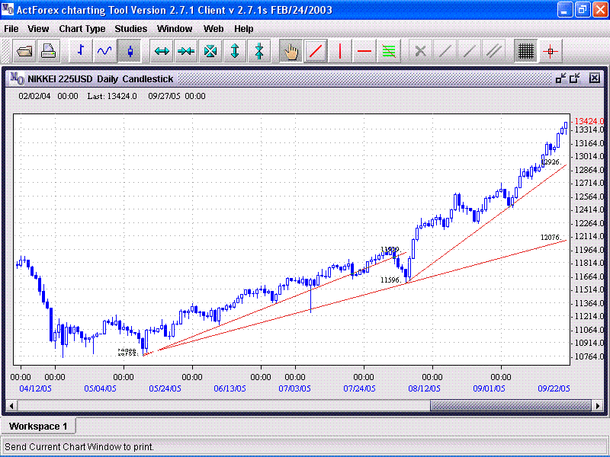
Task: Open the Studies menu
Action: (x=131, y=28)
